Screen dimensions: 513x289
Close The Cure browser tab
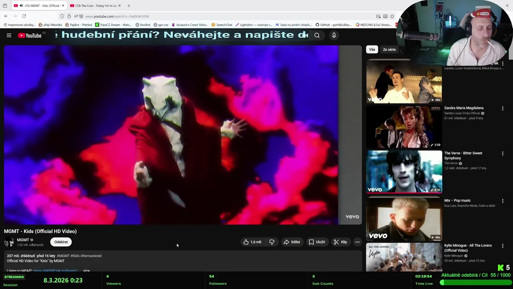tap(119, 6)
